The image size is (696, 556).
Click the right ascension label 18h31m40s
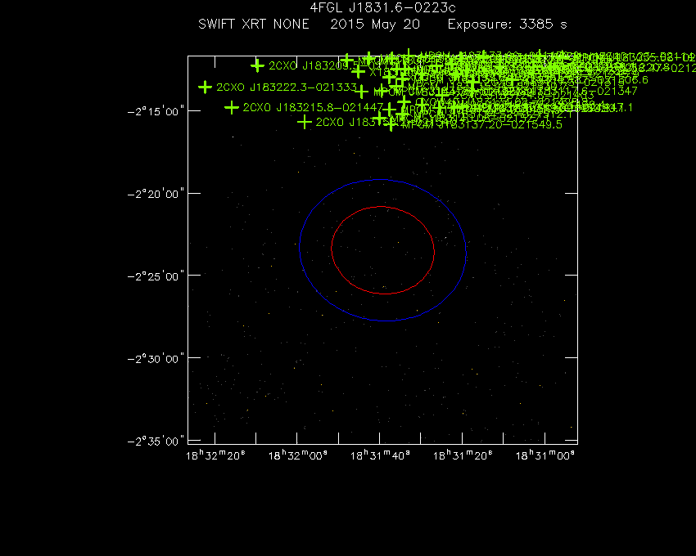(x=380, y=455)
